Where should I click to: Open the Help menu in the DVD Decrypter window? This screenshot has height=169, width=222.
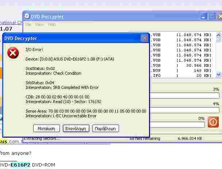click(51, 24)
